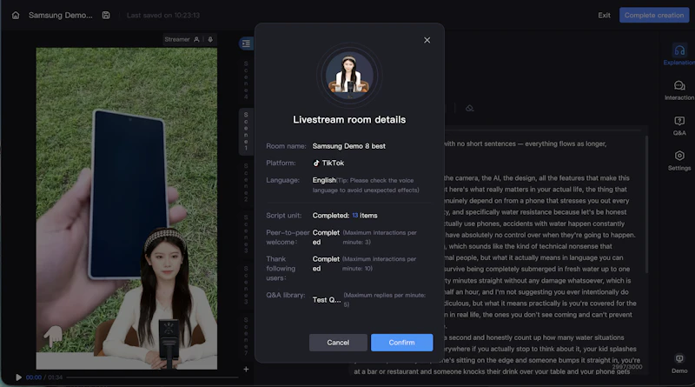Viewport: 695px width, 387px height.
Task: Click the project title Samsung Demo...
Action: (60, 15)
